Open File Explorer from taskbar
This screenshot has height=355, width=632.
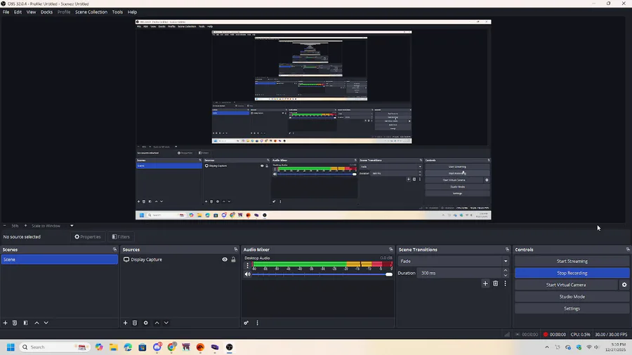[x=113, y=347]
